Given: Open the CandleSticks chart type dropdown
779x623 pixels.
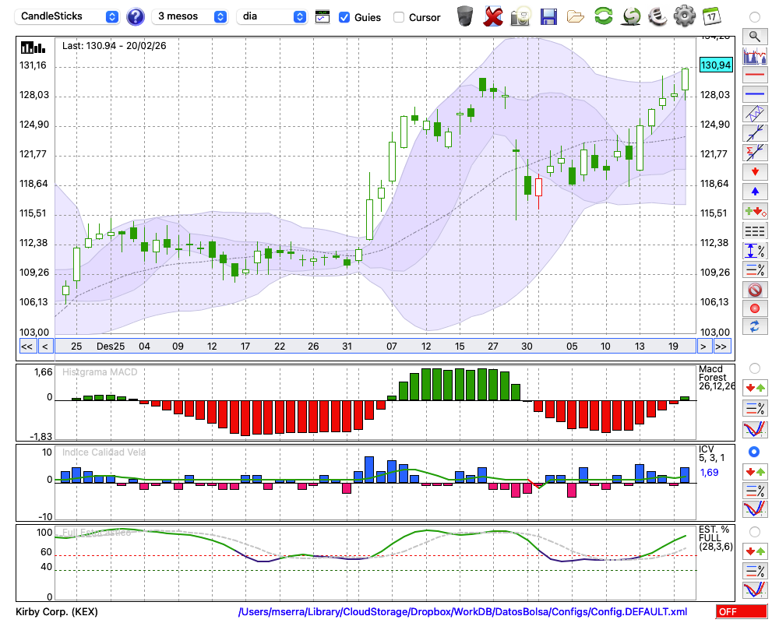Looking at the screenshot, I should click(x=69, y=16).
